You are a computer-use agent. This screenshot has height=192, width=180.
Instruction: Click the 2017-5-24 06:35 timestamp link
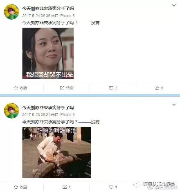[36, 16]
